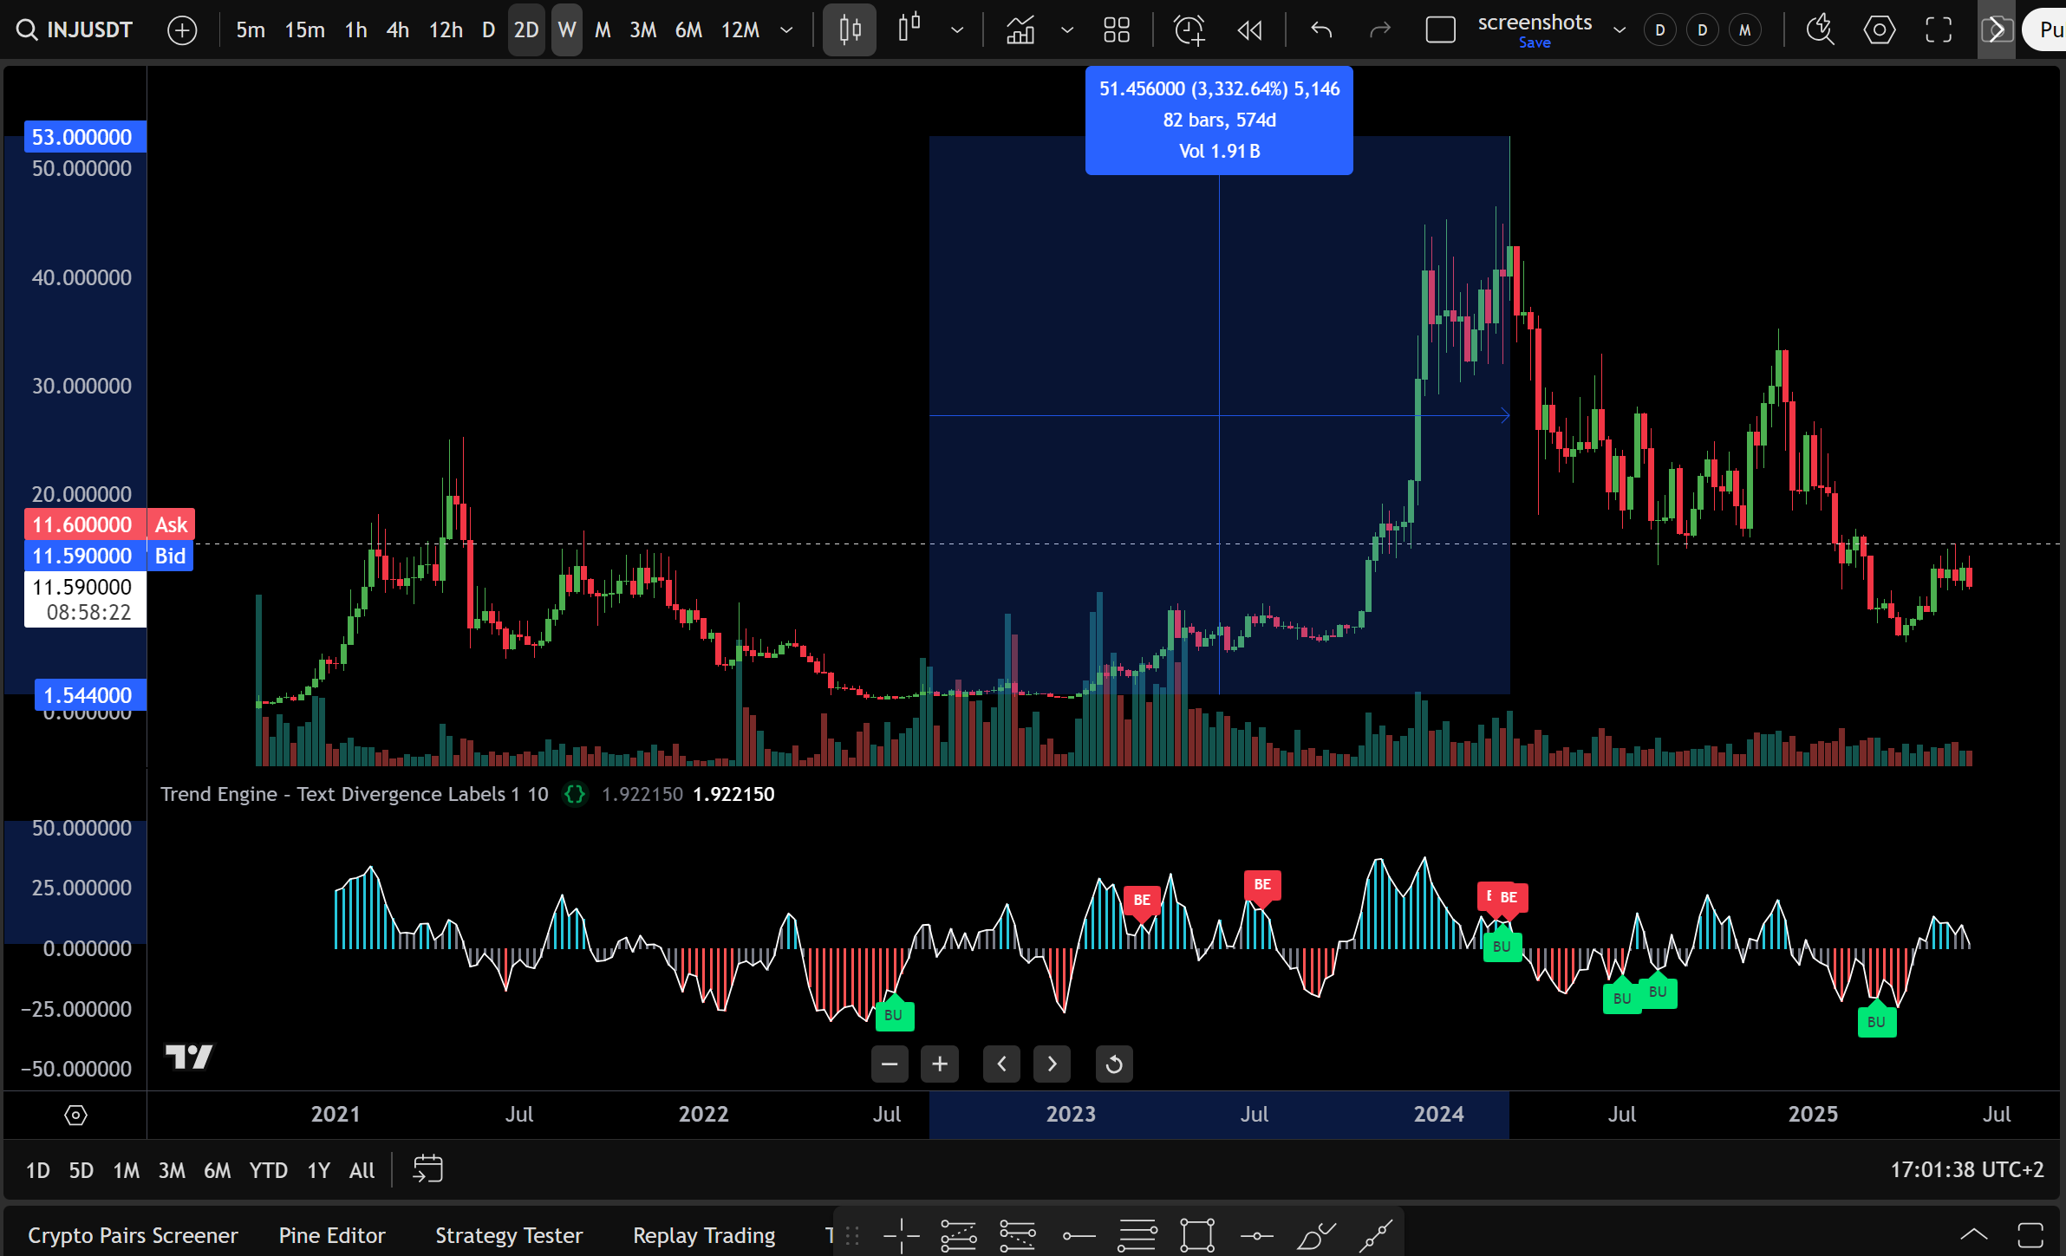
Task: Expand the chart style dropdown arrow
Action: 957,30
